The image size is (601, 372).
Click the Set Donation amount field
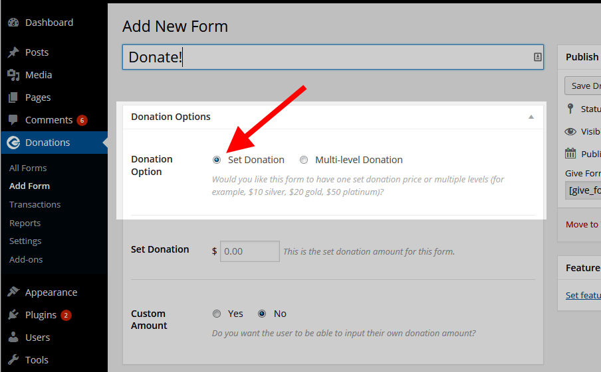250,252
